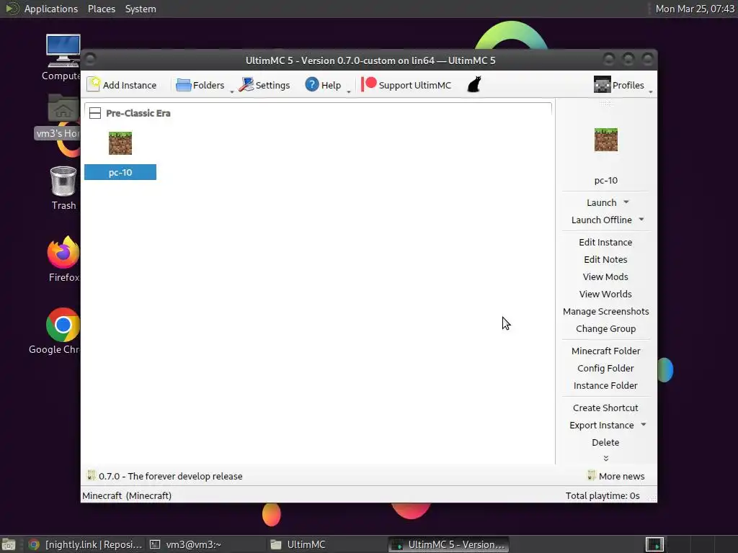738x553 pixels.
Task: Select the Google Chrome desktop icon
Action: coord(55,331)
